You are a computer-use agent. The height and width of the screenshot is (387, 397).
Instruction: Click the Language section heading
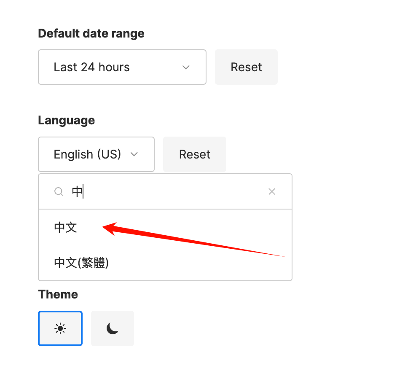pos(66,121)
